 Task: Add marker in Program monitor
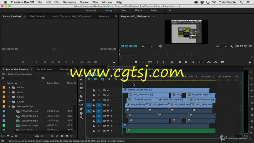click(x=136, y=62)
